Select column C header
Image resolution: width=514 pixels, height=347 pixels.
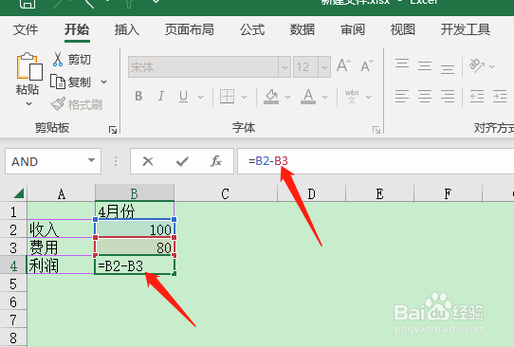(225, 193)
